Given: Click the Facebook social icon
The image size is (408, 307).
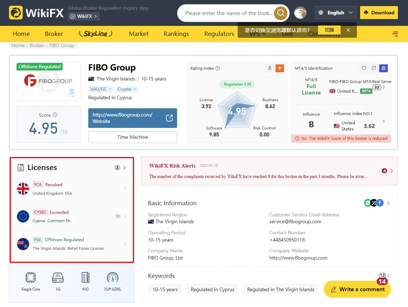Looking at the screenshot, I should tap(380, 203).
